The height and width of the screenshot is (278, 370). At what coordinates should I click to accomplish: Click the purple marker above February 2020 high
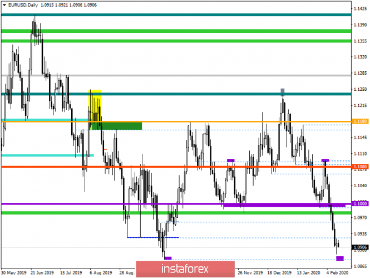[x=325, y=160]
